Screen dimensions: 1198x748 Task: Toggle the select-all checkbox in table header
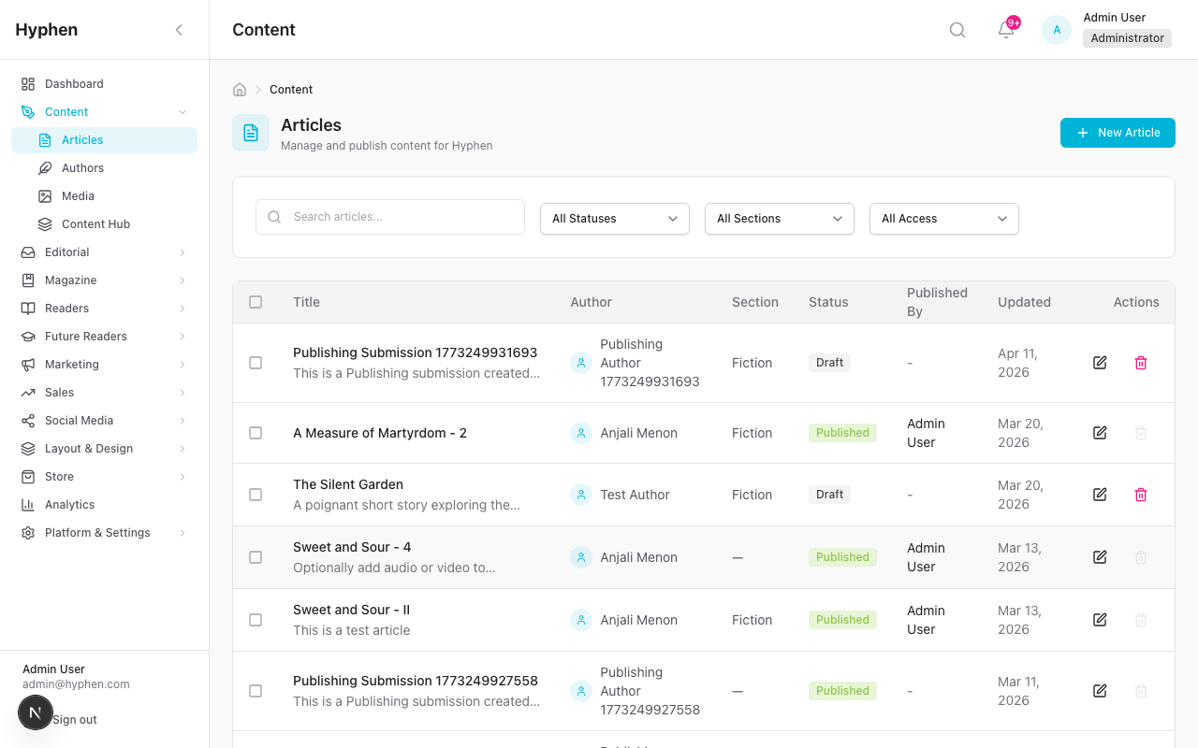point(256,302)
